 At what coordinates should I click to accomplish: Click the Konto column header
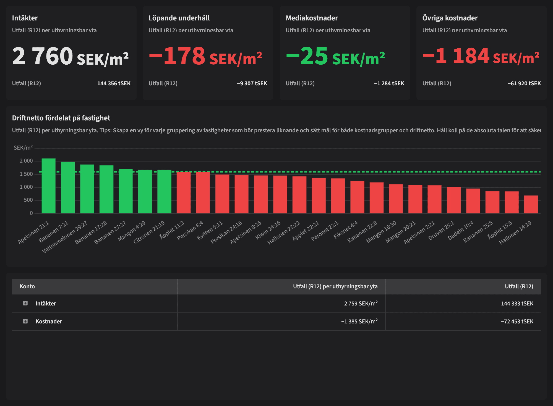tap(27, 286)
